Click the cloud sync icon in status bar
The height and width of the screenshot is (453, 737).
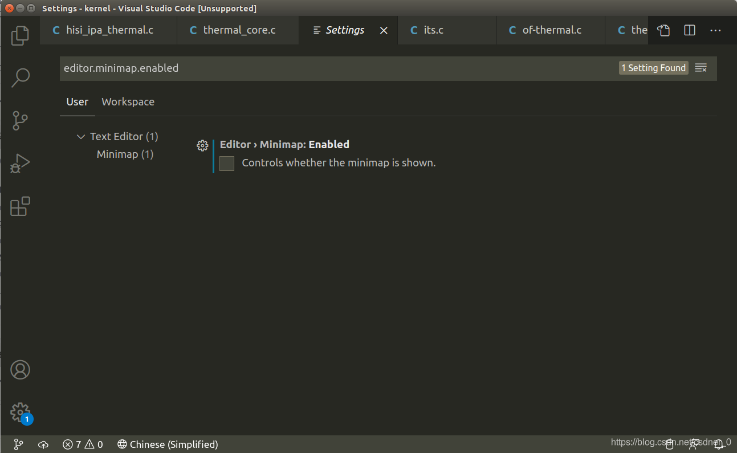(43, 444)
